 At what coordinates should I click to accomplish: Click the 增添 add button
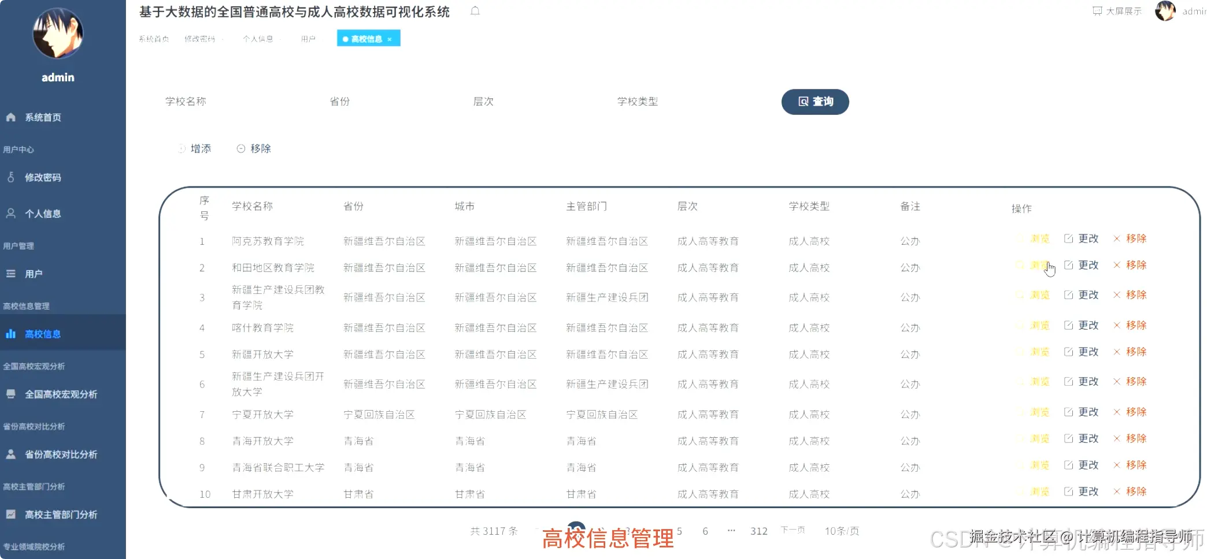(x=195, y=149)
